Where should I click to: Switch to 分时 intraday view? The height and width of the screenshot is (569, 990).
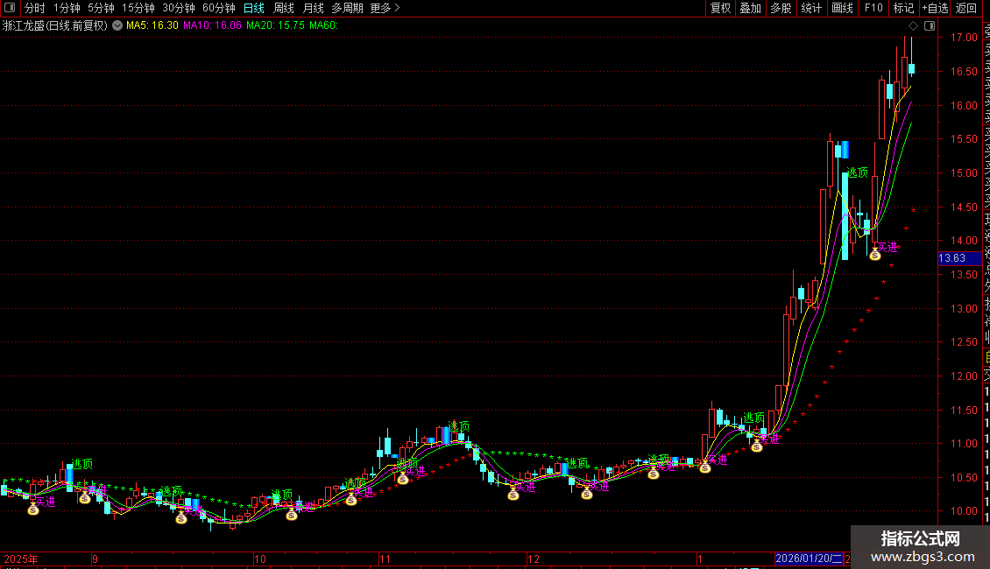click(x=34, y=8)
